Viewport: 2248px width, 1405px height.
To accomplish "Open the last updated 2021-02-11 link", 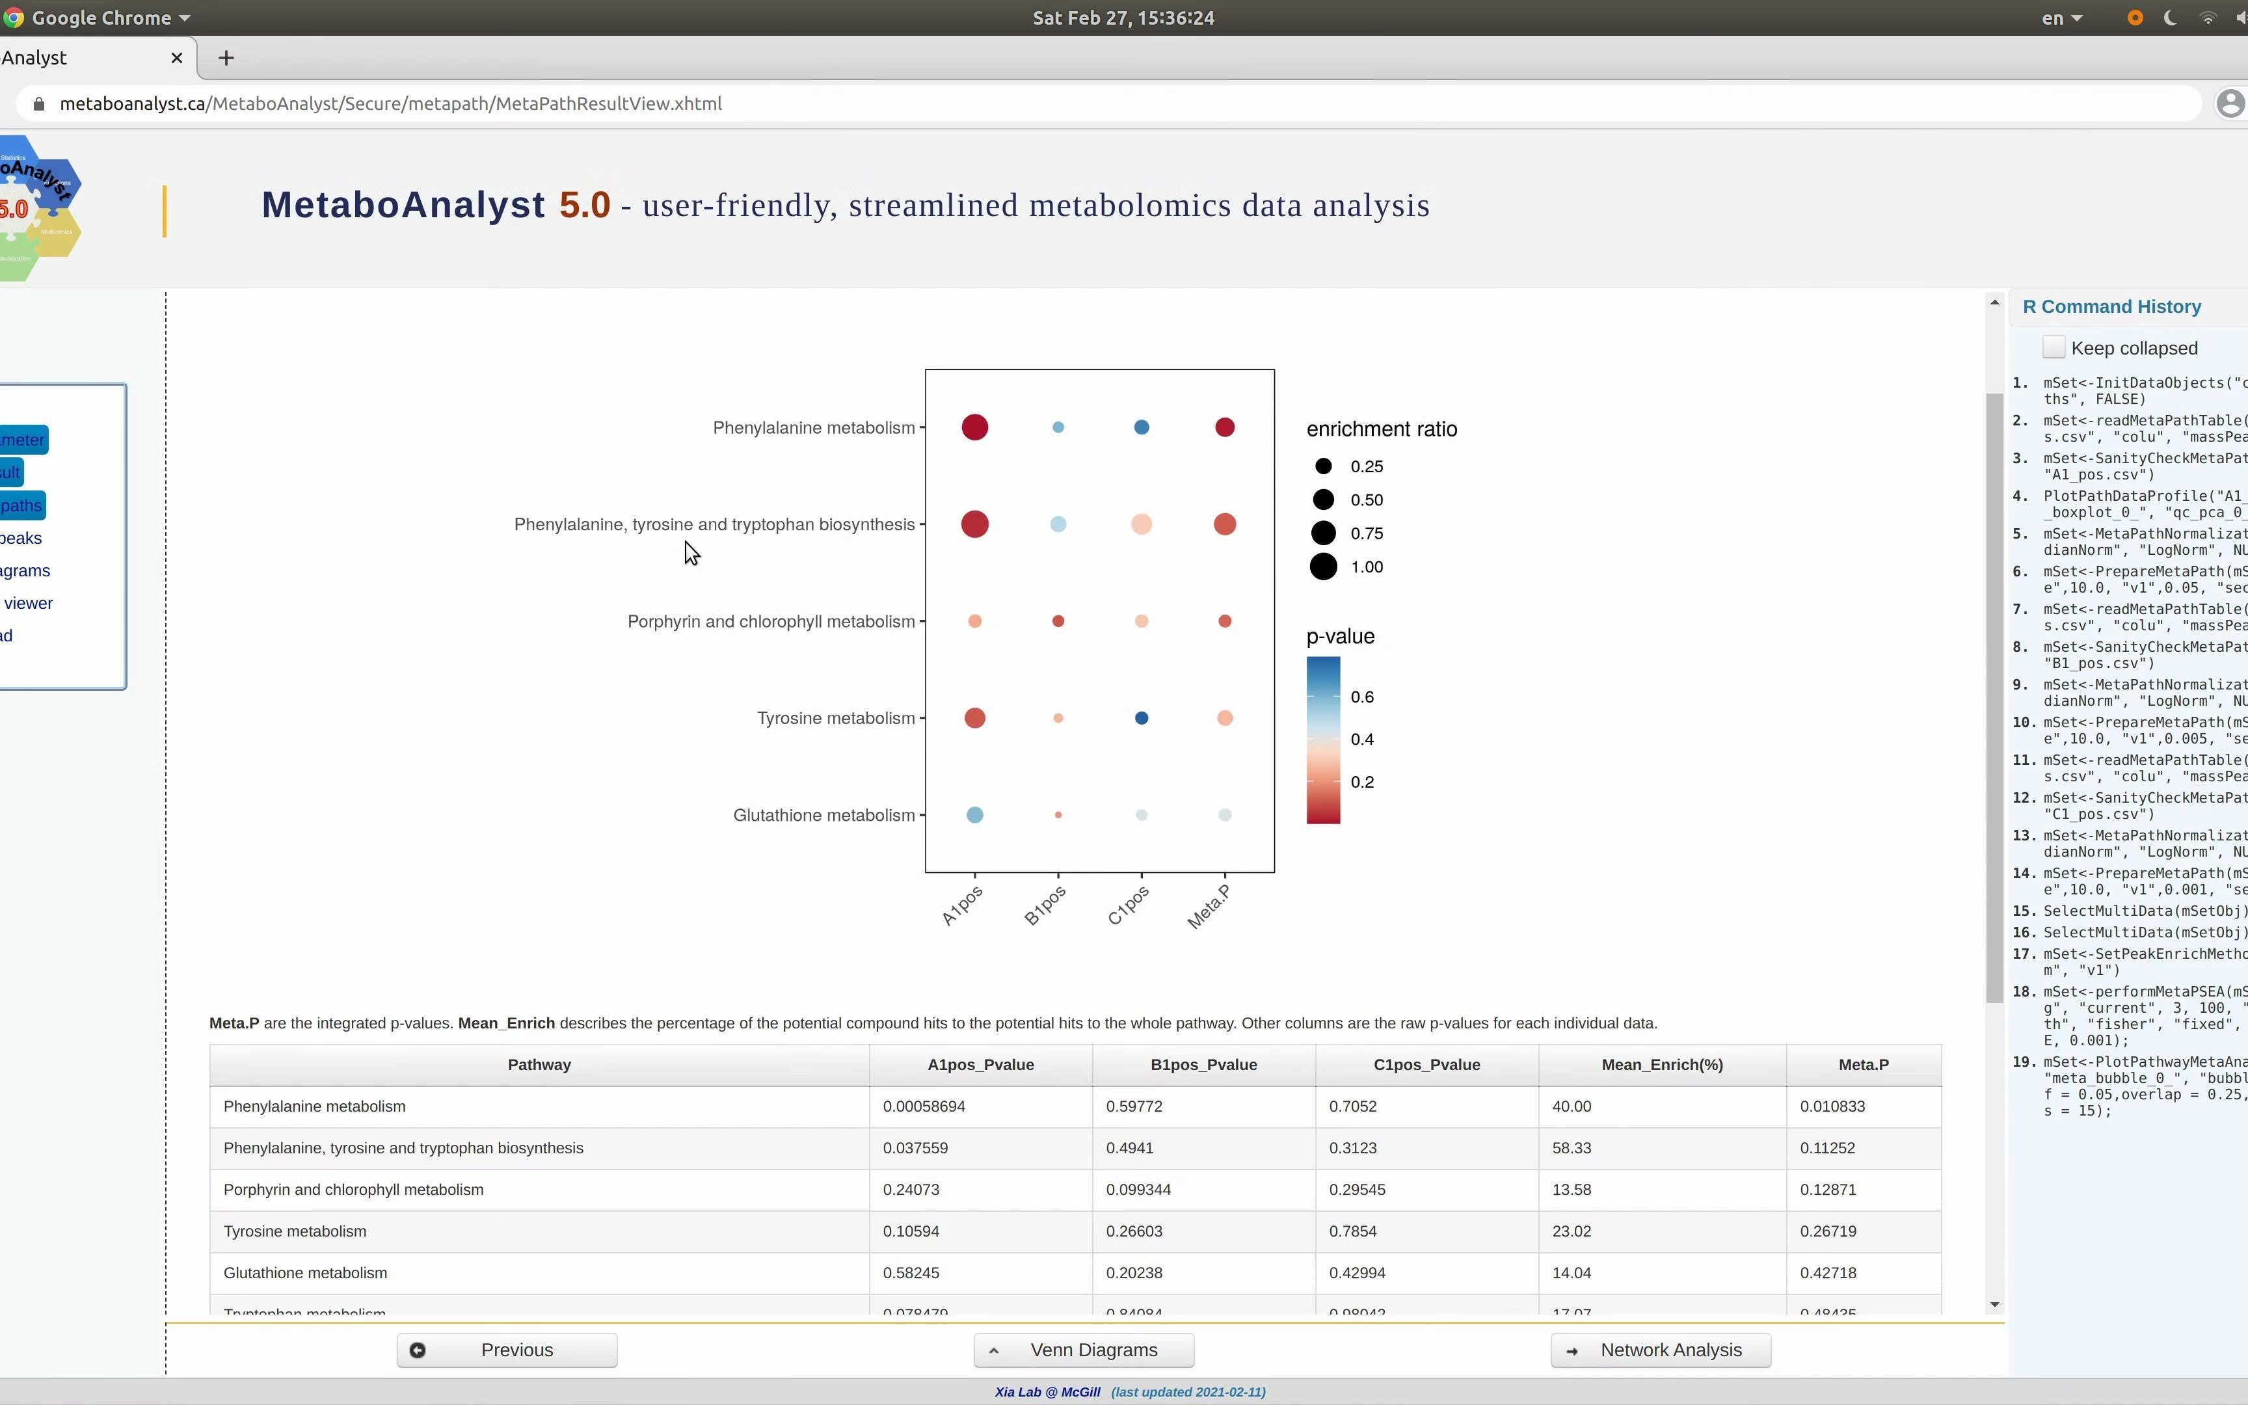I will click(x=1188, y=1392).
